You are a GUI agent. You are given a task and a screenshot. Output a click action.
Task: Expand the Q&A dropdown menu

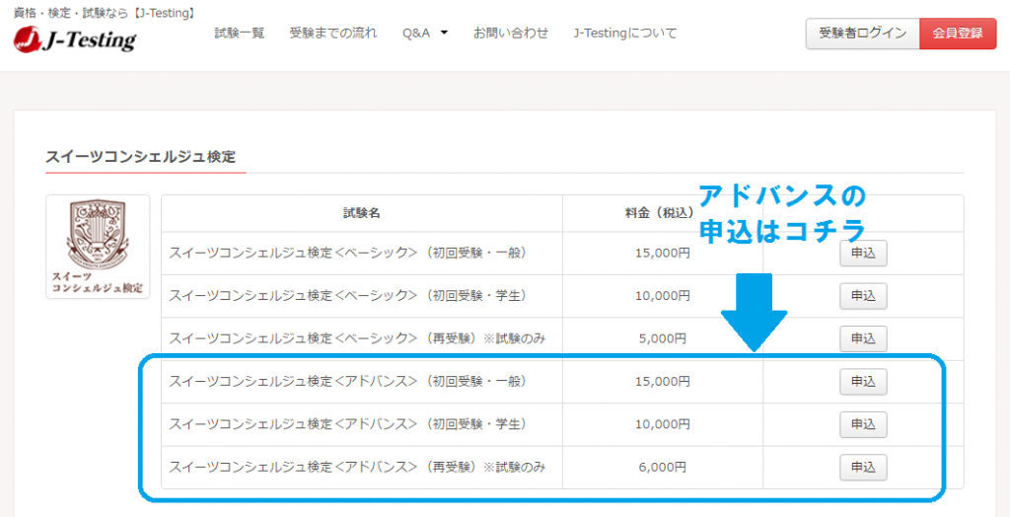tap(424, 33)
